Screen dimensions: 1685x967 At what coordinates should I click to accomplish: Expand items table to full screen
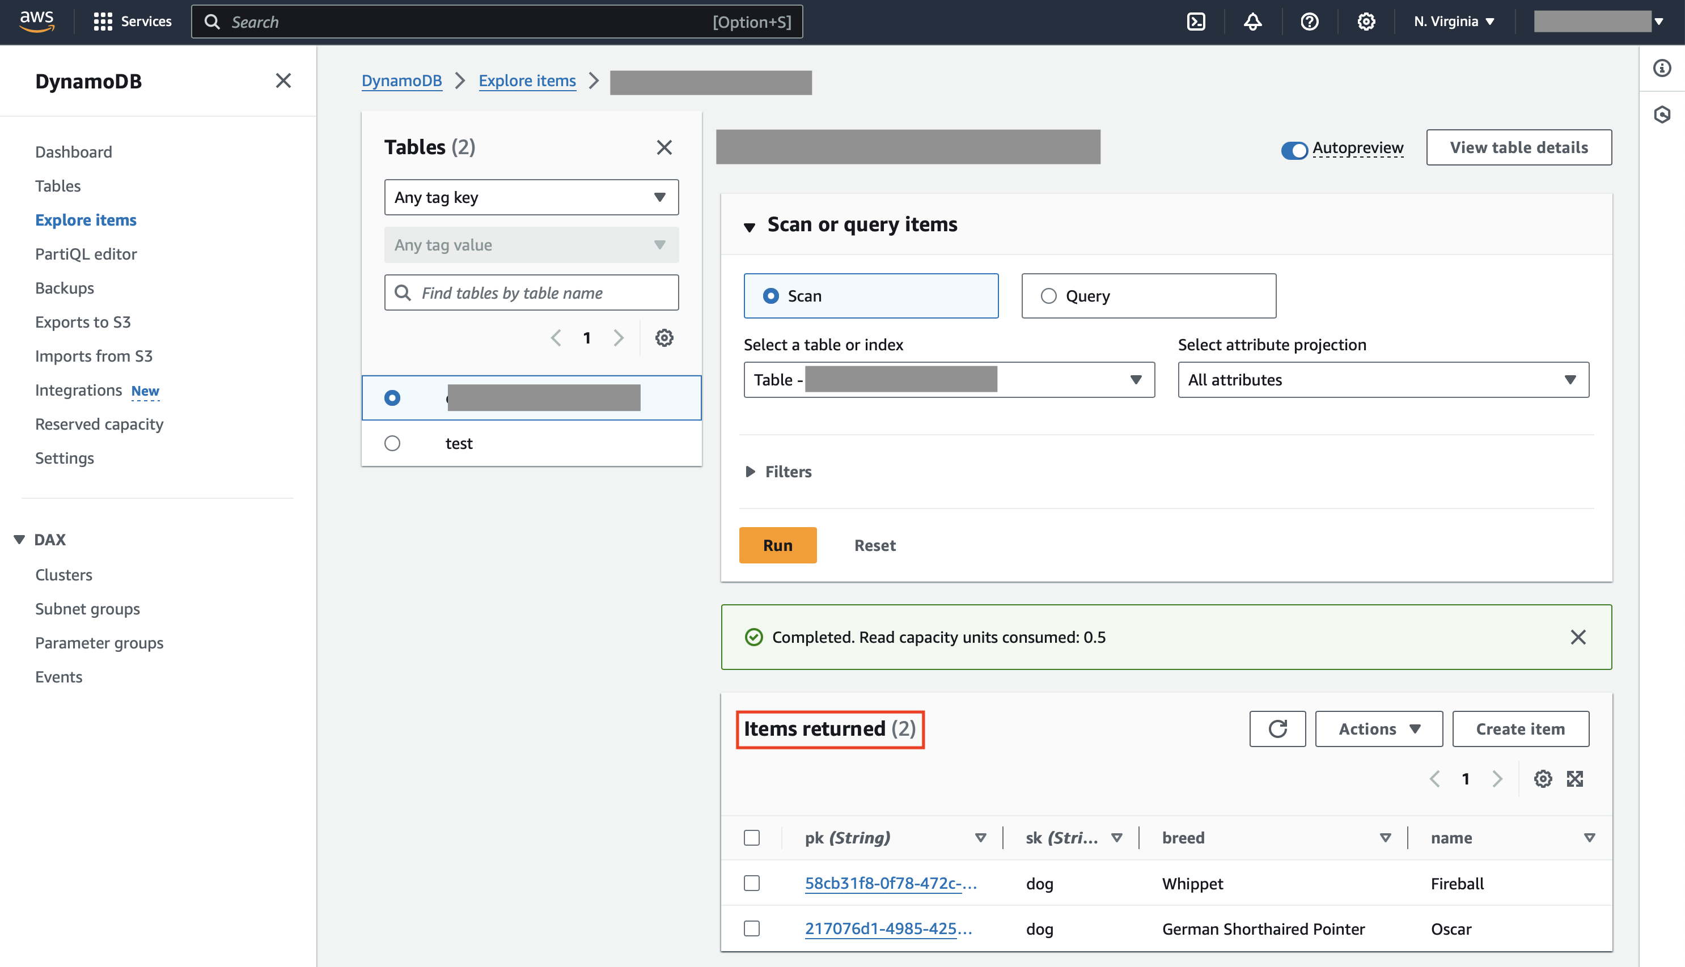tap(1576, 778)
